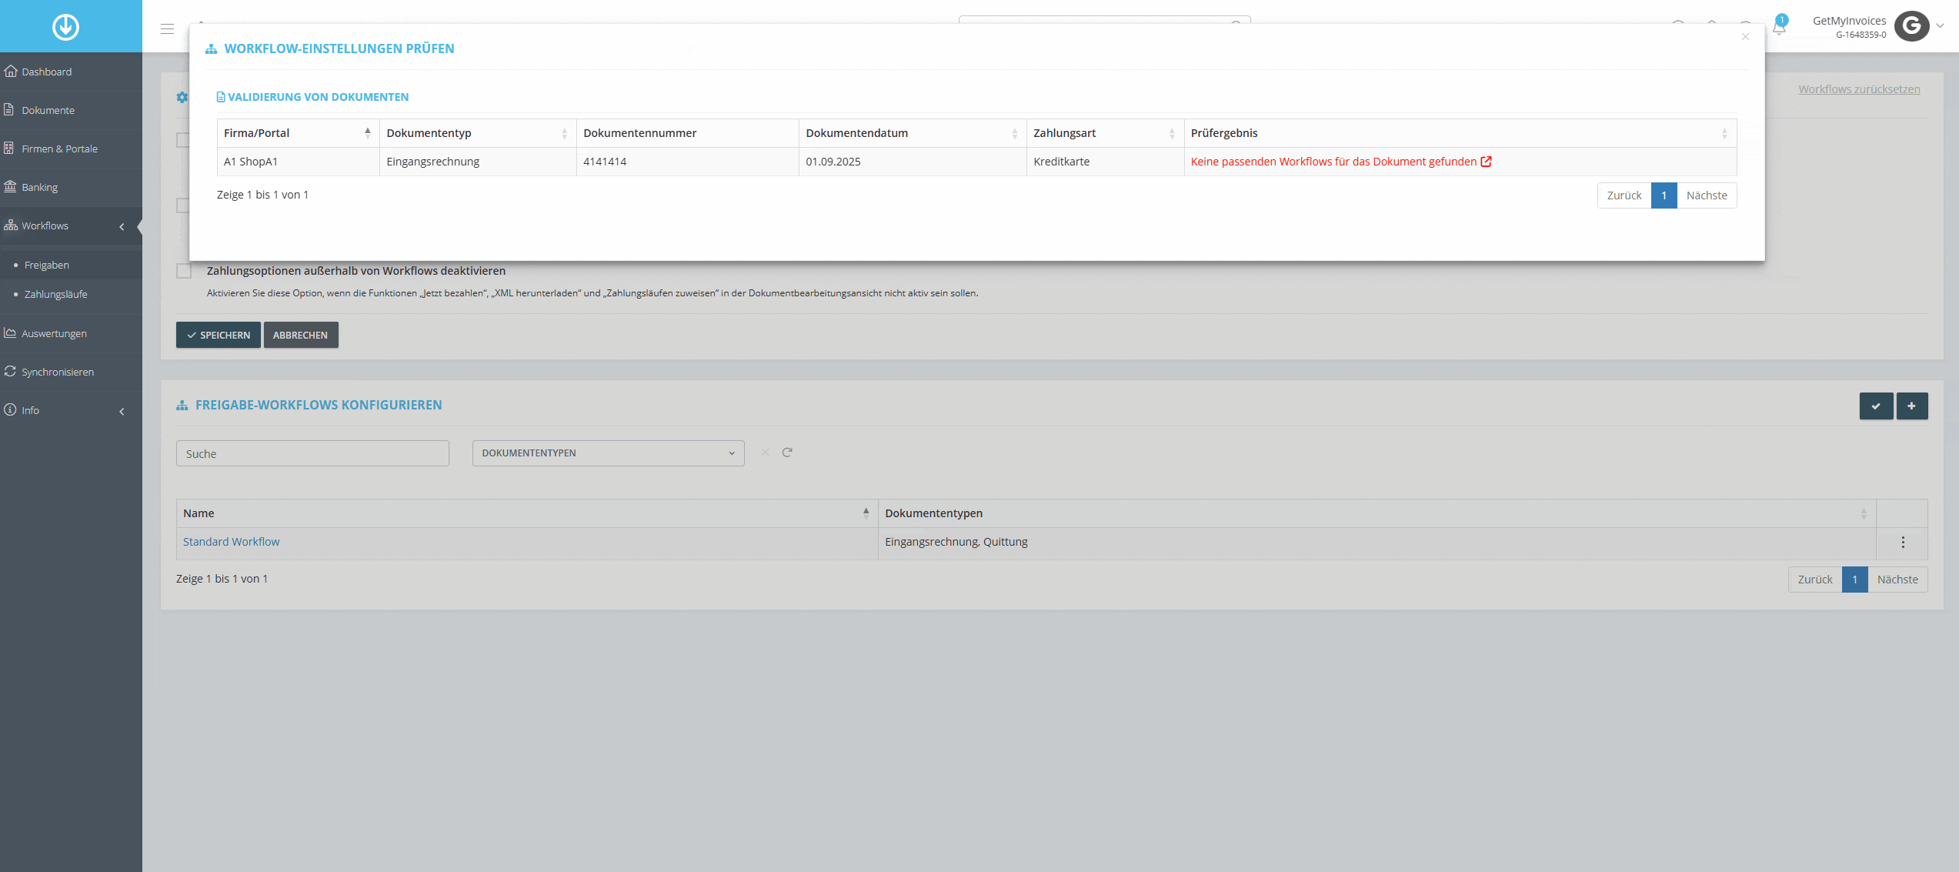1959x872 pixels.
Task: Click the Suche input field
Action: (312, 453)
